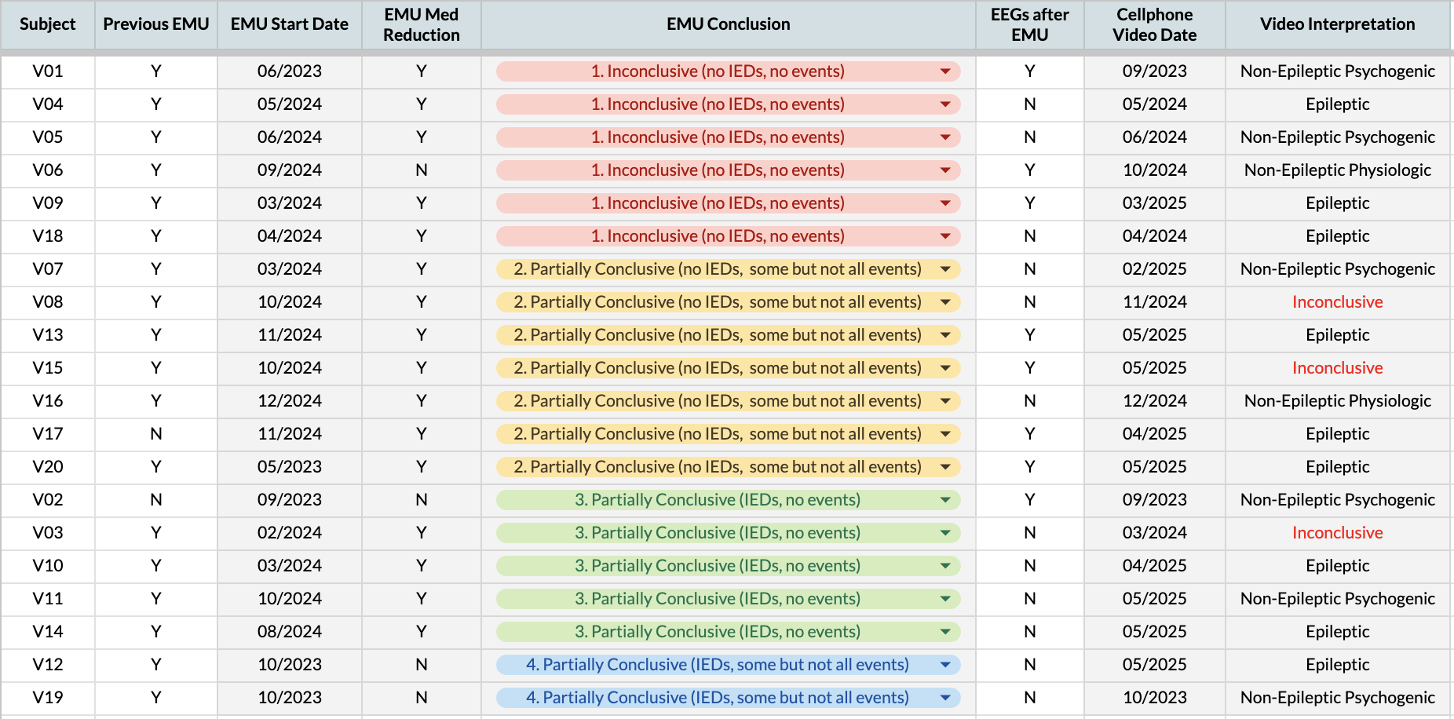
Task: Click the V16 Non-Epileptic Physiologic cell
Action: (1337, 401)
